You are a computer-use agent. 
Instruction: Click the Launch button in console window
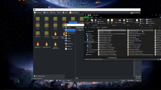(123, 80)
